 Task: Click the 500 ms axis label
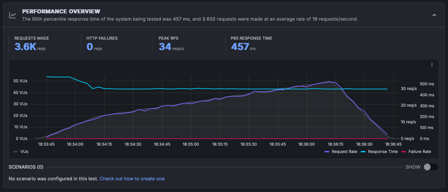(x=426, y=84)
